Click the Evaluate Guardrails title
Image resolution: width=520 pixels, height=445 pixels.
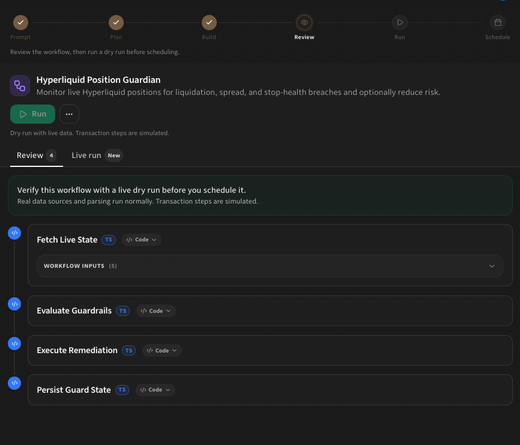click(x=74, y=310)
